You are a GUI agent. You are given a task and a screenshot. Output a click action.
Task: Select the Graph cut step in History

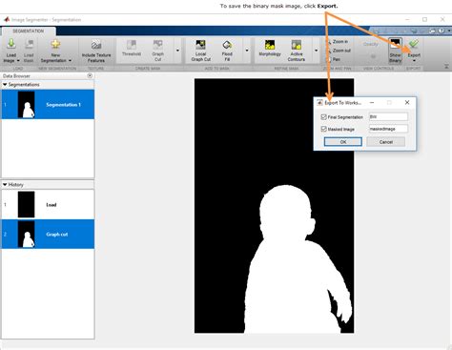48,235
